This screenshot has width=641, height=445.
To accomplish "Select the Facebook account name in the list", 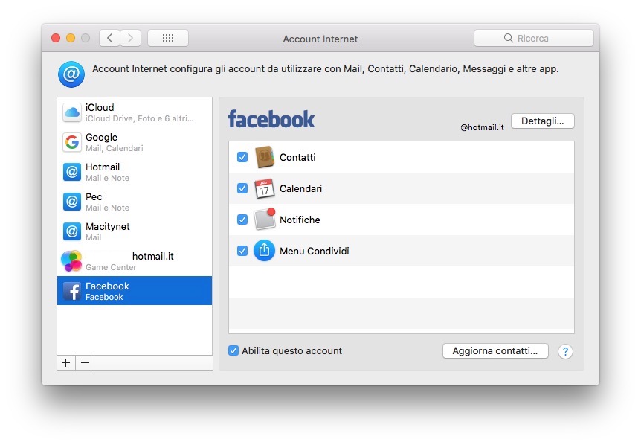I will 107,286.
